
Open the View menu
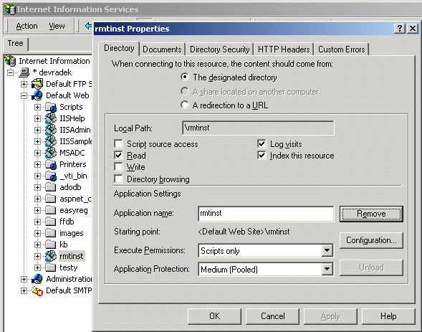click(57, 26)
